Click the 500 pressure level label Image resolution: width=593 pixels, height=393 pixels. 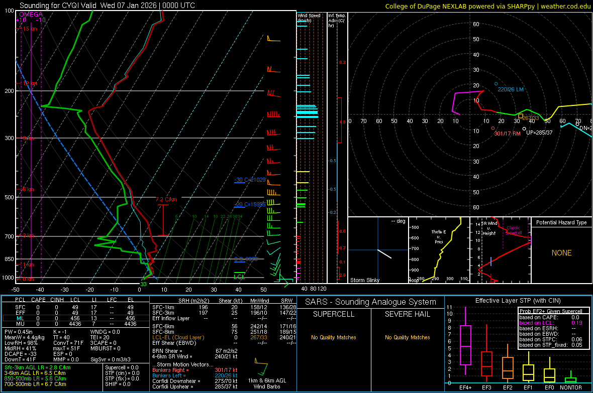(x=9, y=197)
